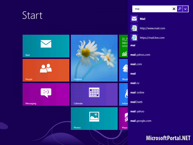This screenshot has width=193, height=145.
Task: Open the Internet Explorer tile
Action: (x=123, y=94)
